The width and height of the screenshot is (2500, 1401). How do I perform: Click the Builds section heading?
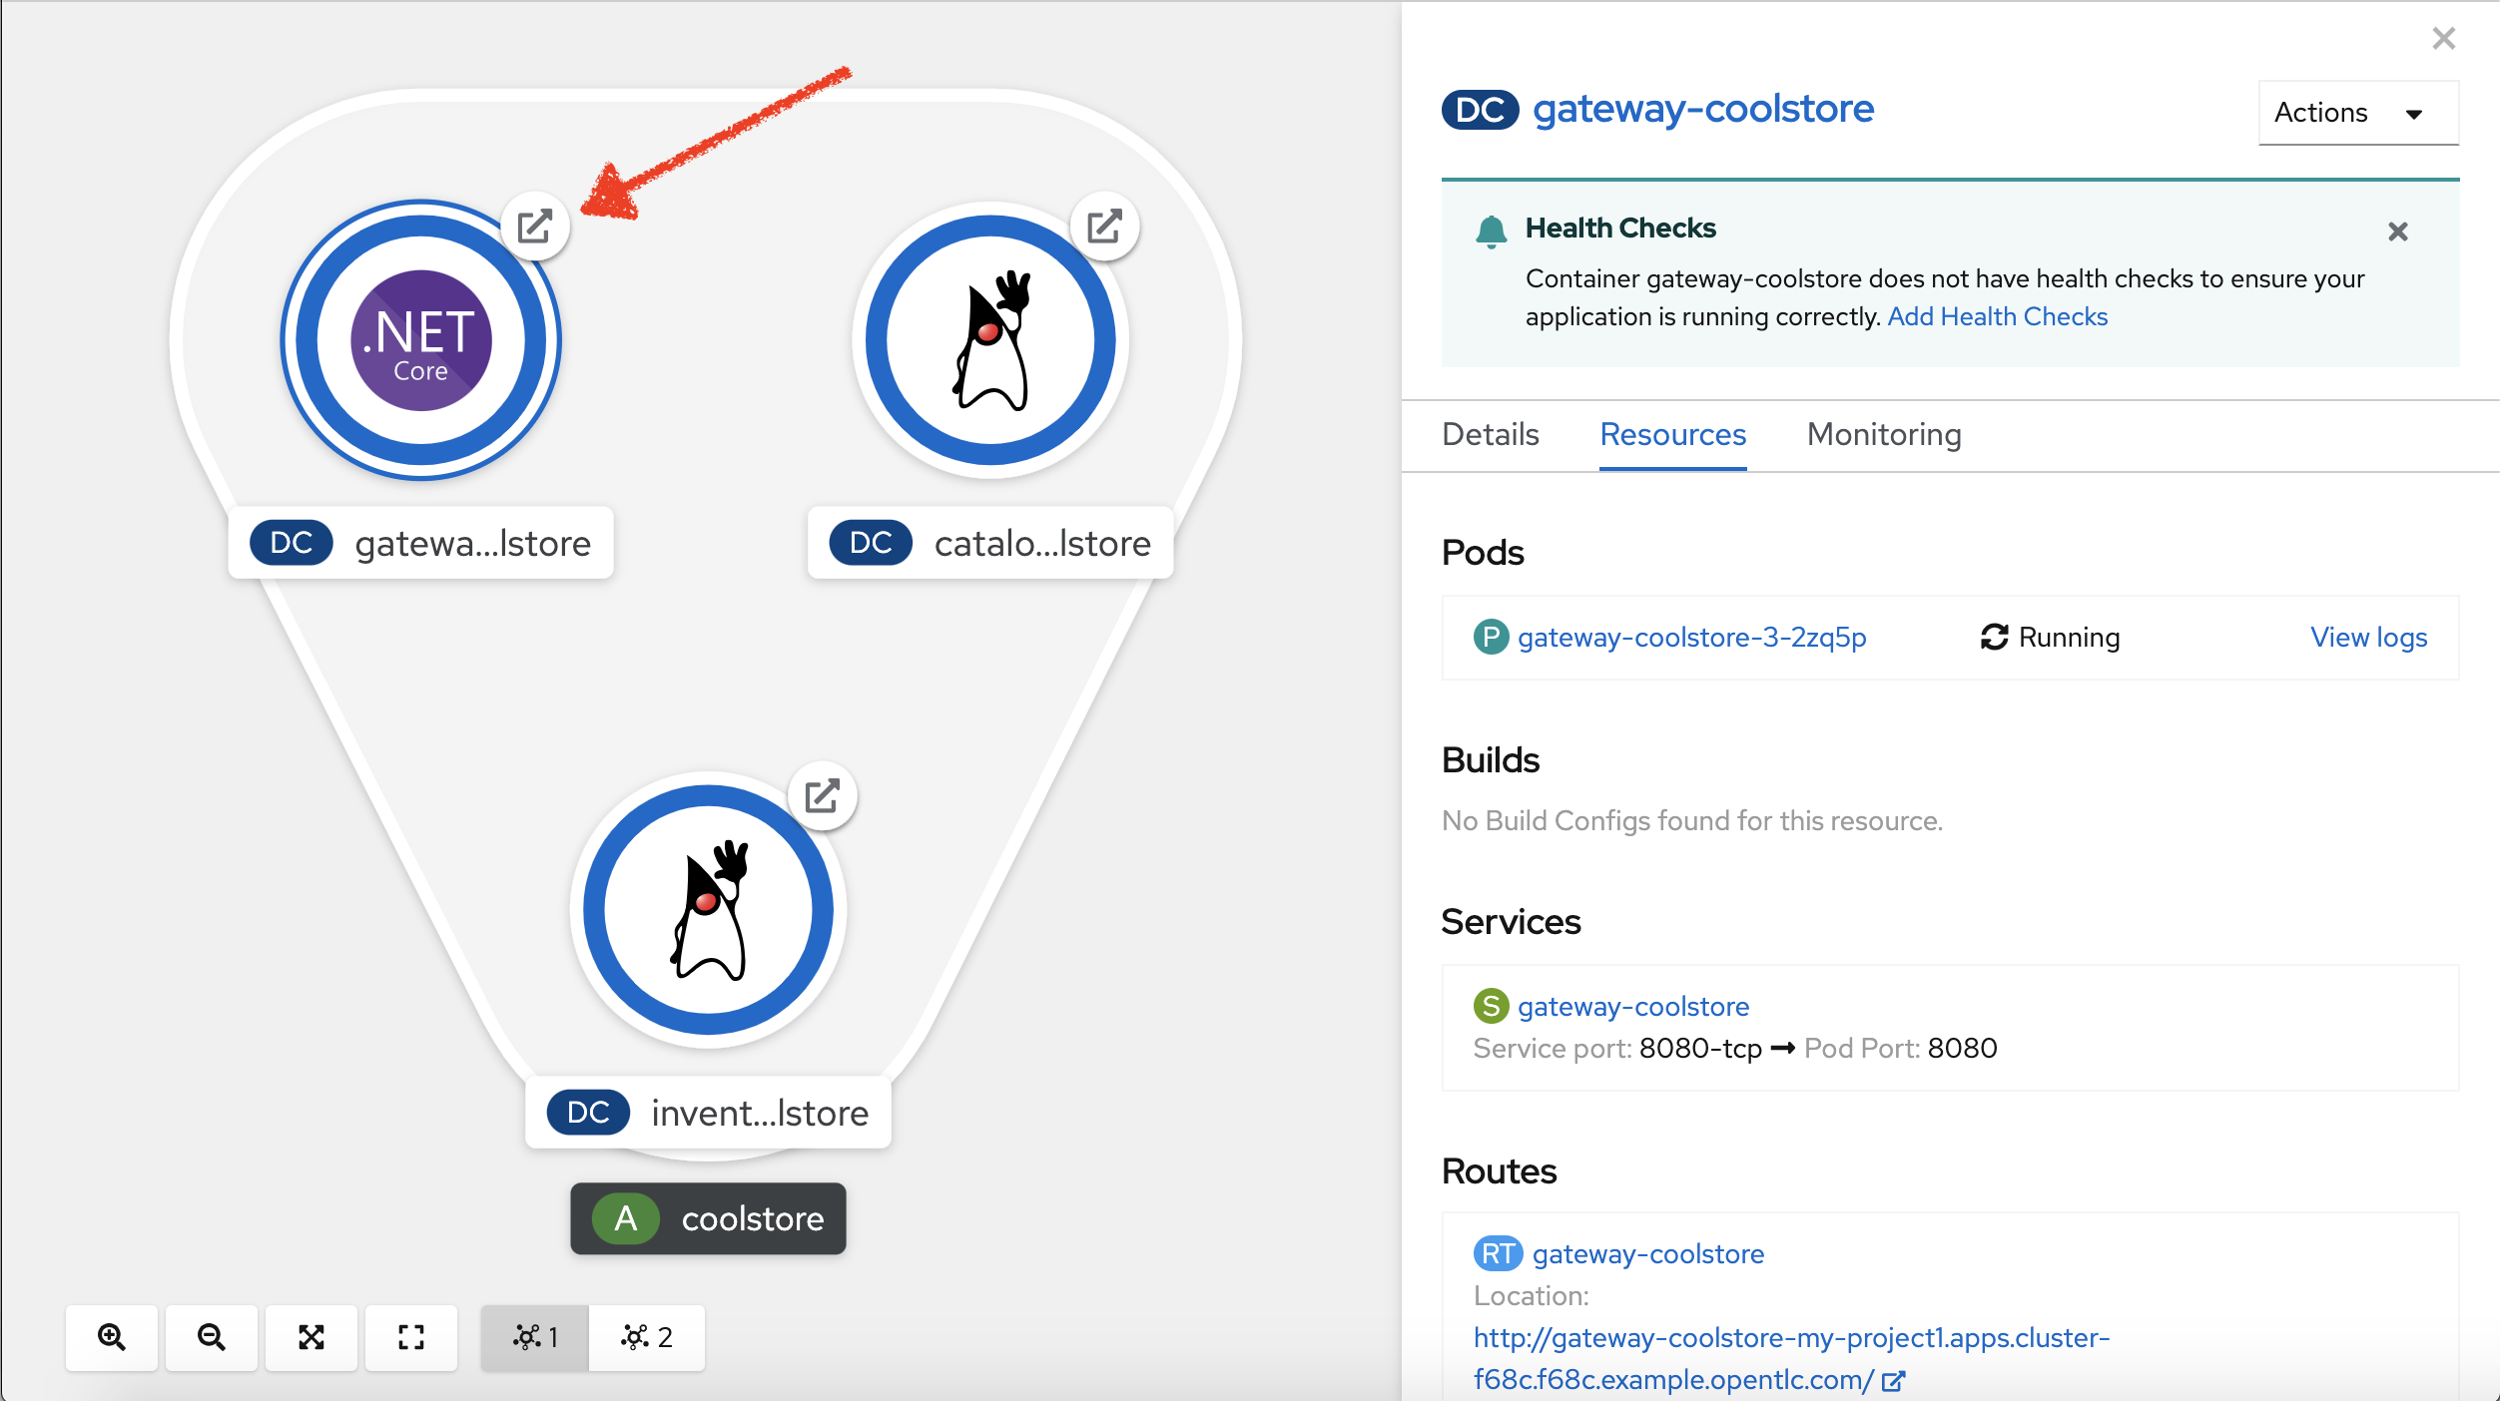click(x=1491, y=760)
